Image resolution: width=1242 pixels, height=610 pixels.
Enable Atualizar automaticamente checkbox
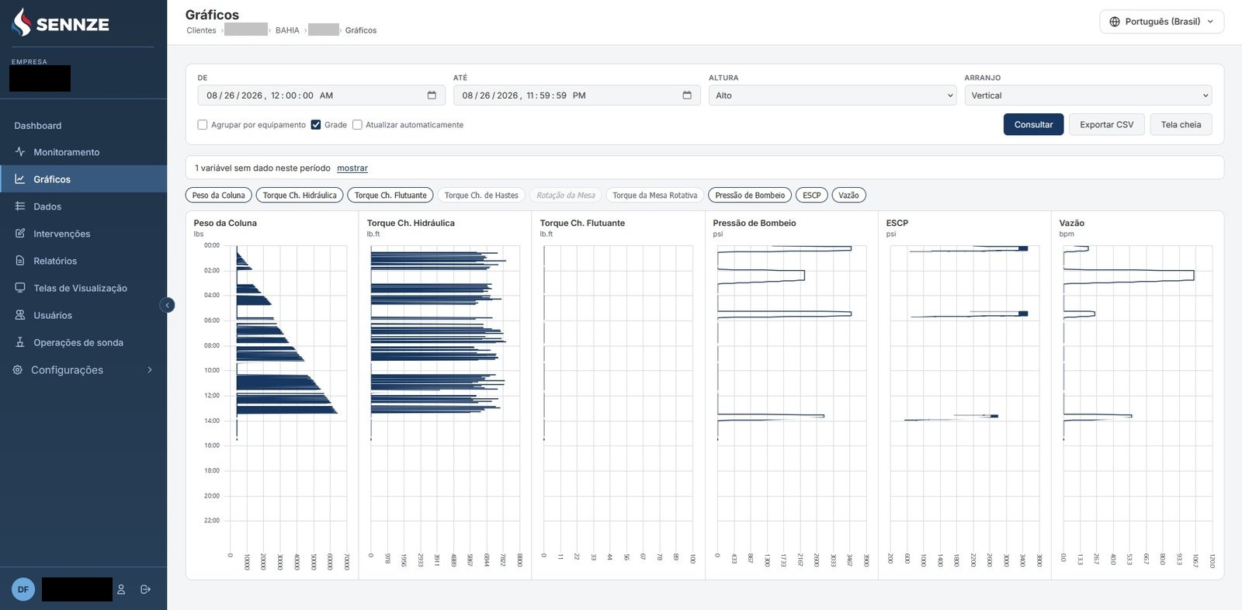pos(357,125)
